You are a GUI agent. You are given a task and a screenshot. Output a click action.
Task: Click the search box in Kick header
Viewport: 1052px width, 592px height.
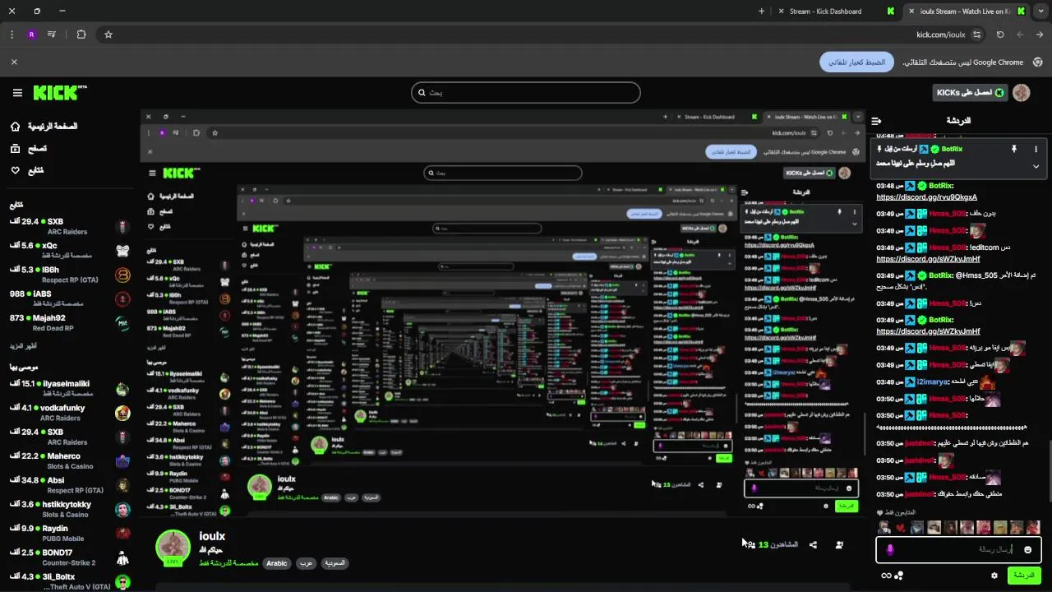pos(526,93)
